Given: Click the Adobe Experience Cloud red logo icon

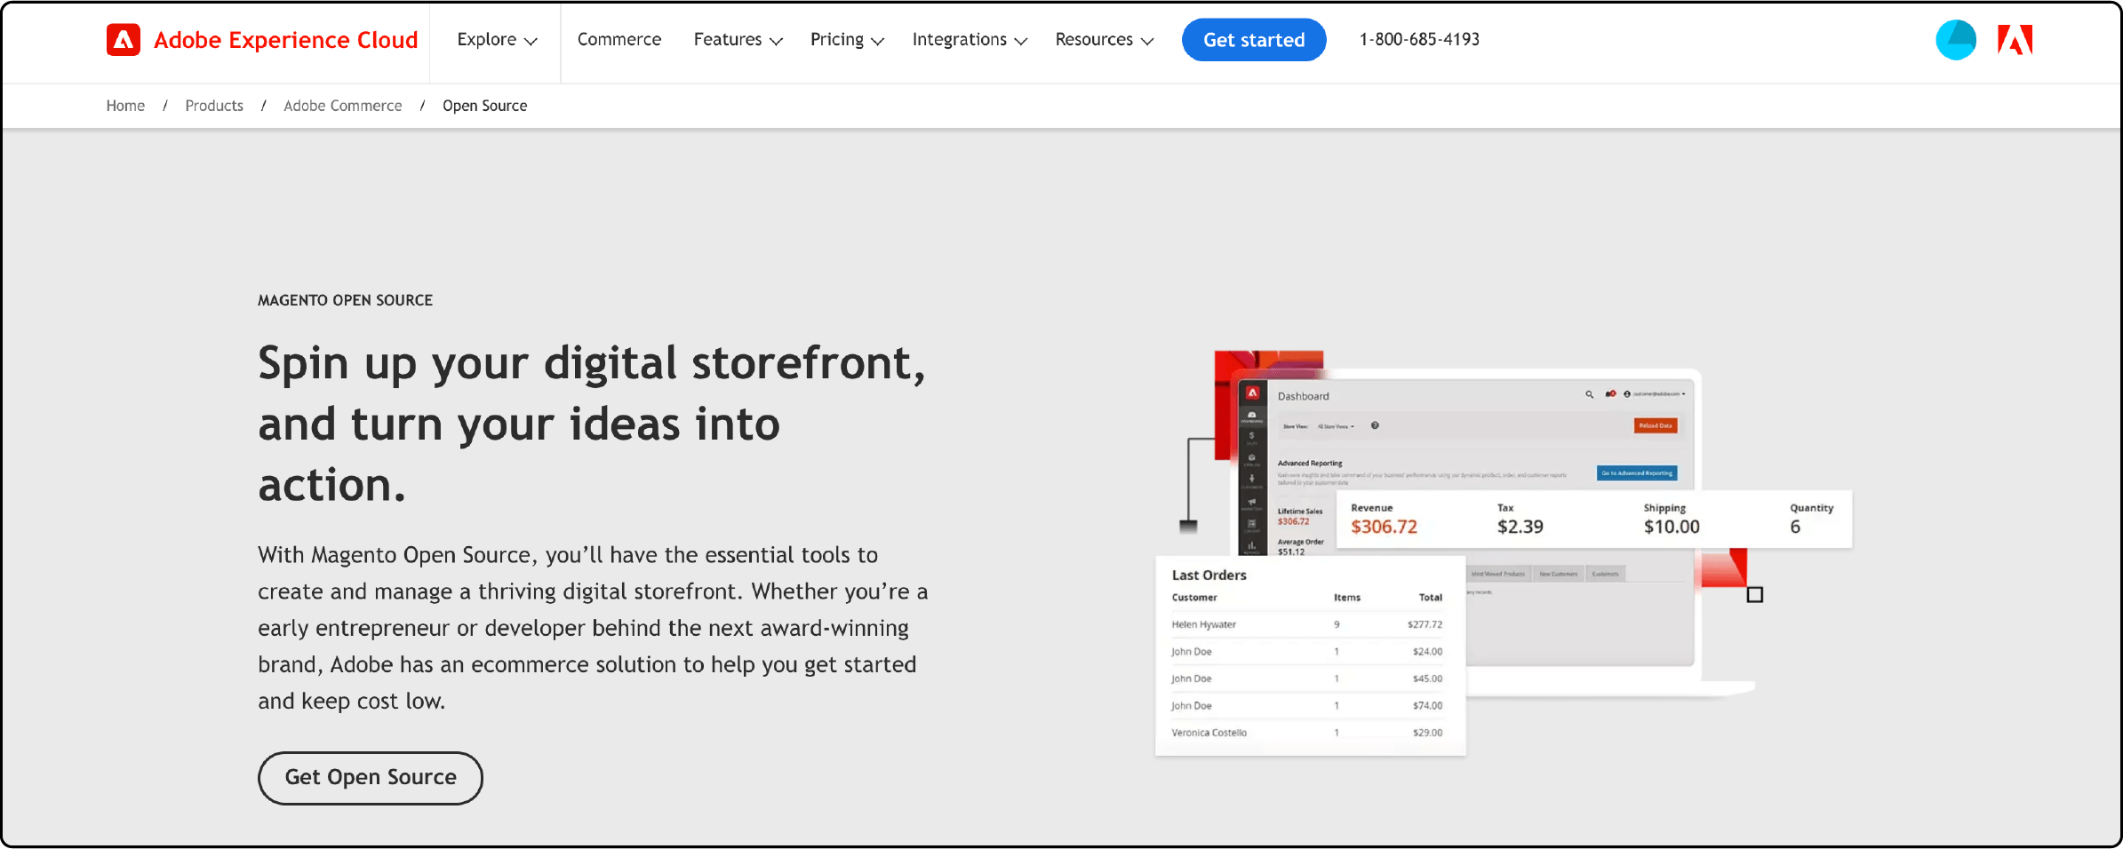Looking at the screenshot, I should tap(124, 40).
